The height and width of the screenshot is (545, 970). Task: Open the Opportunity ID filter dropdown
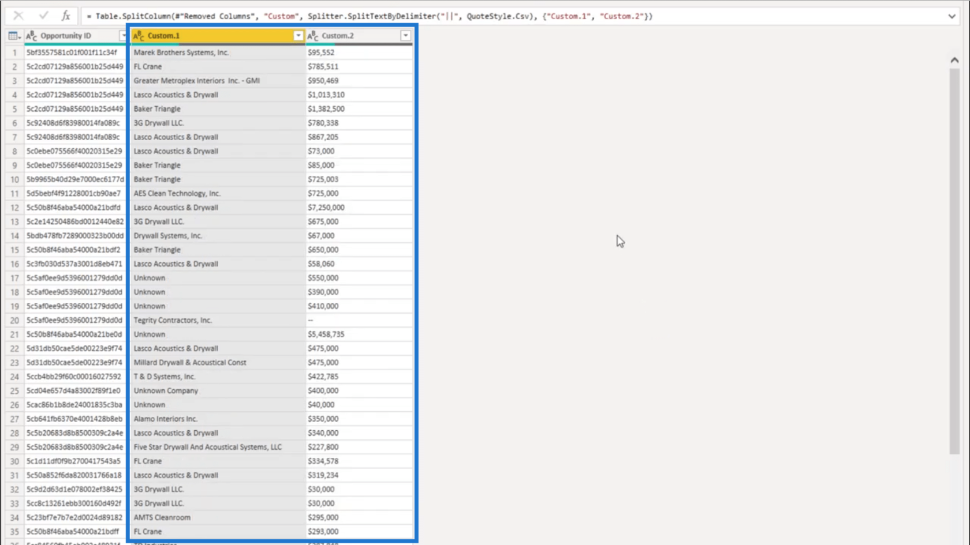pos(122,36)
